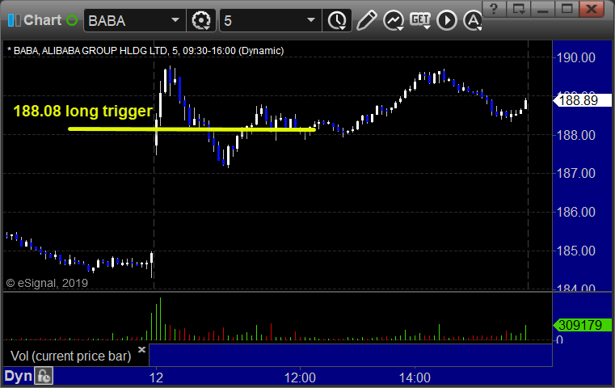The width and height of the screenshot is (615, 388).
Task: Minimize the chart window
Action: [543, 9]
